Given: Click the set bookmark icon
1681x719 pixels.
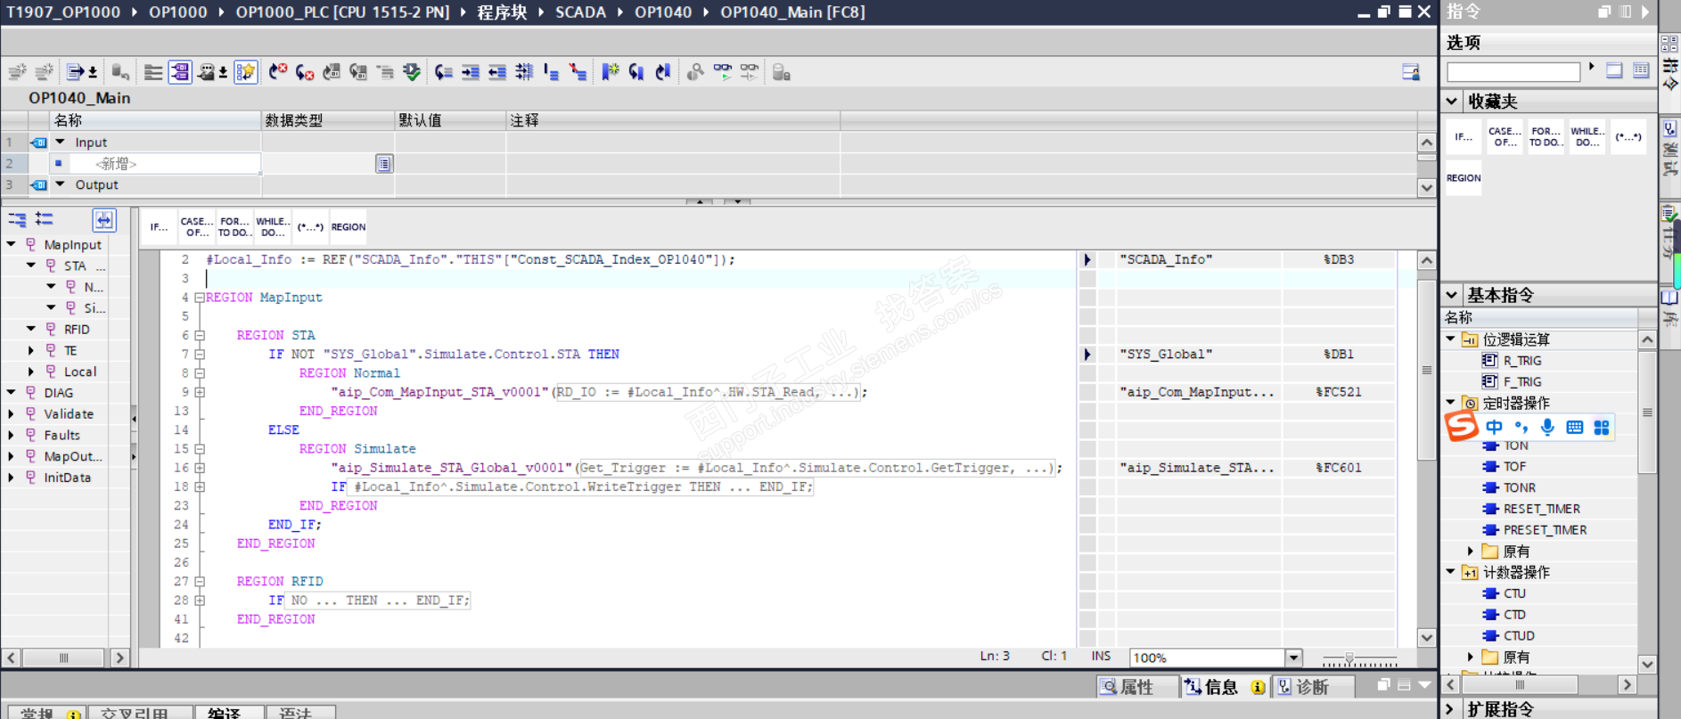Looking at the screenshot, I should coord(610,72).
